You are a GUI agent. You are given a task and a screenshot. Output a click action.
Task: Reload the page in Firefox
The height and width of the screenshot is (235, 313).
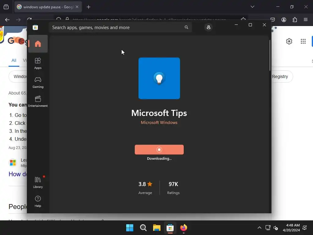click(29, 19)
